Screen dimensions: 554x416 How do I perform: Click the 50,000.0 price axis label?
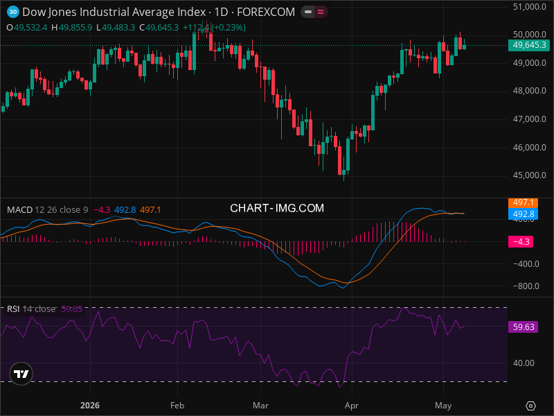coord(529,34)
